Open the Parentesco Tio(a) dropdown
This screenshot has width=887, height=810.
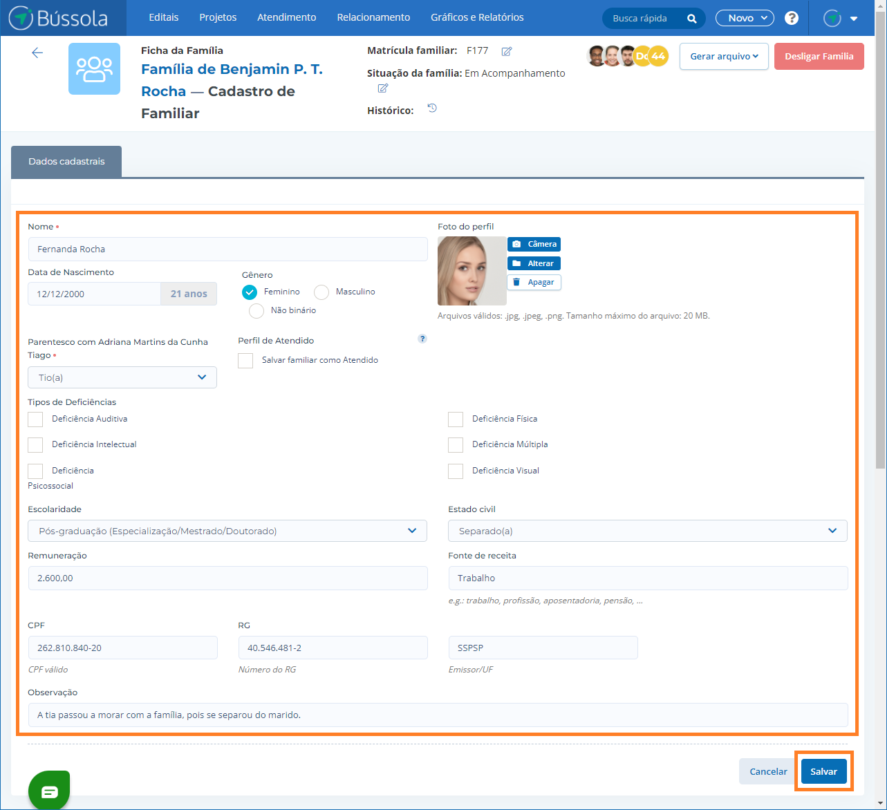pyautogui.click(x=122, y=377)
